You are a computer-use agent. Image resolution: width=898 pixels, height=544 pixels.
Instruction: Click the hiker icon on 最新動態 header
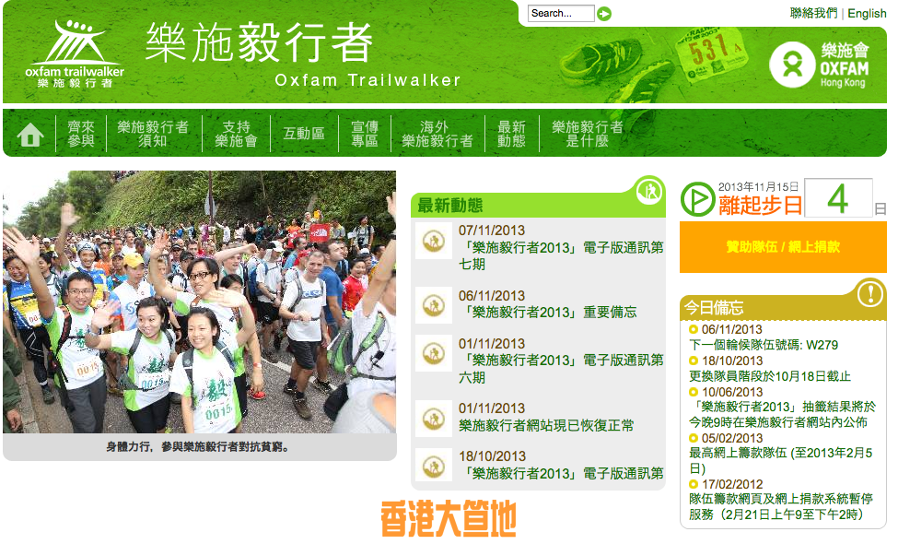(649, 191)
